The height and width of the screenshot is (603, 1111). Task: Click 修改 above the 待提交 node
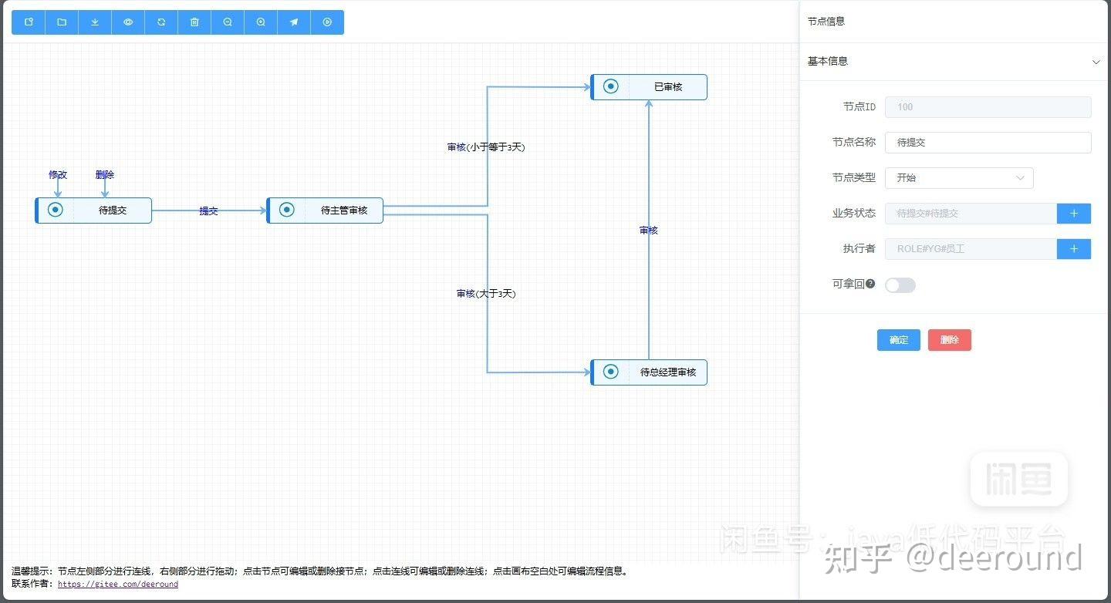(57, 175)
